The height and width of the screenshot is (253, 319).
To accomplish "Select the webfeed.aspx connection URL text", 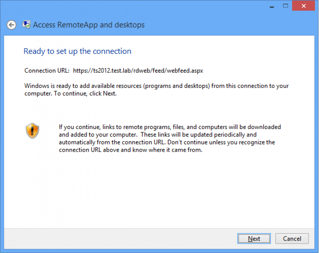I will point(138,71).
